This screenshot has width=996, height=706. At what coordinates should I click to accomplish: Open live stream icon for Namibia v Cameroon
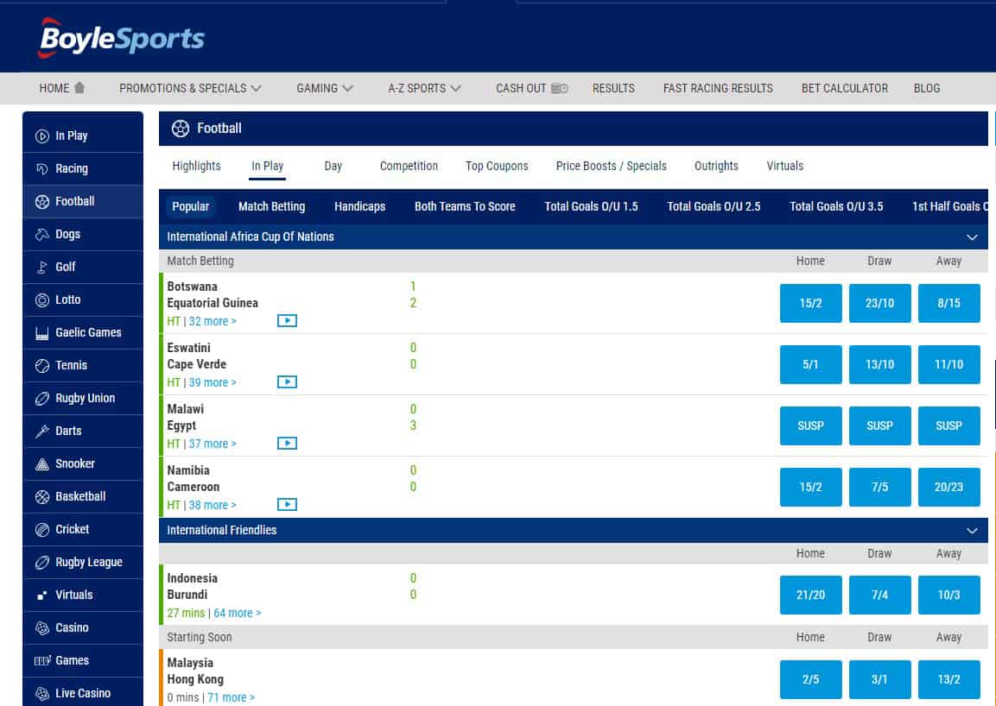tap(287, 504)
